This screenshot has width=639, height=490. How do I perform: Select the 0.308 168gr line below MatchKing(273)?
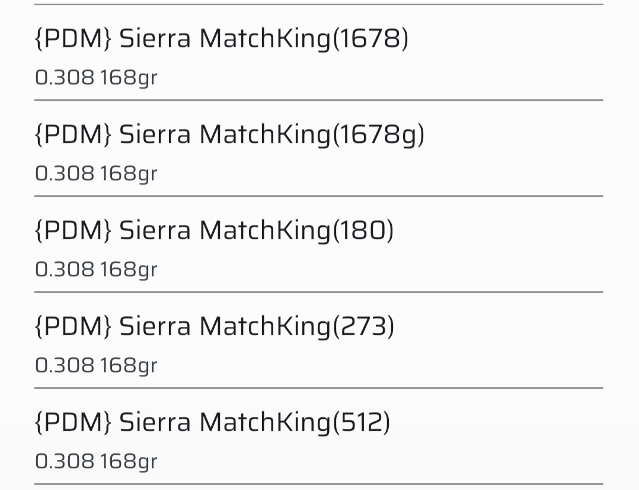coord(96,366)
